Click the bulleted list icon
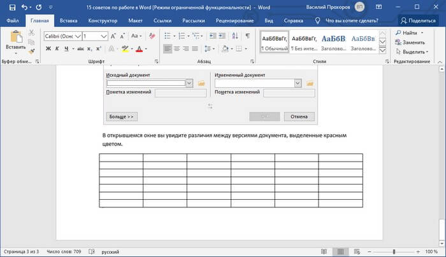 pos(168,36)
